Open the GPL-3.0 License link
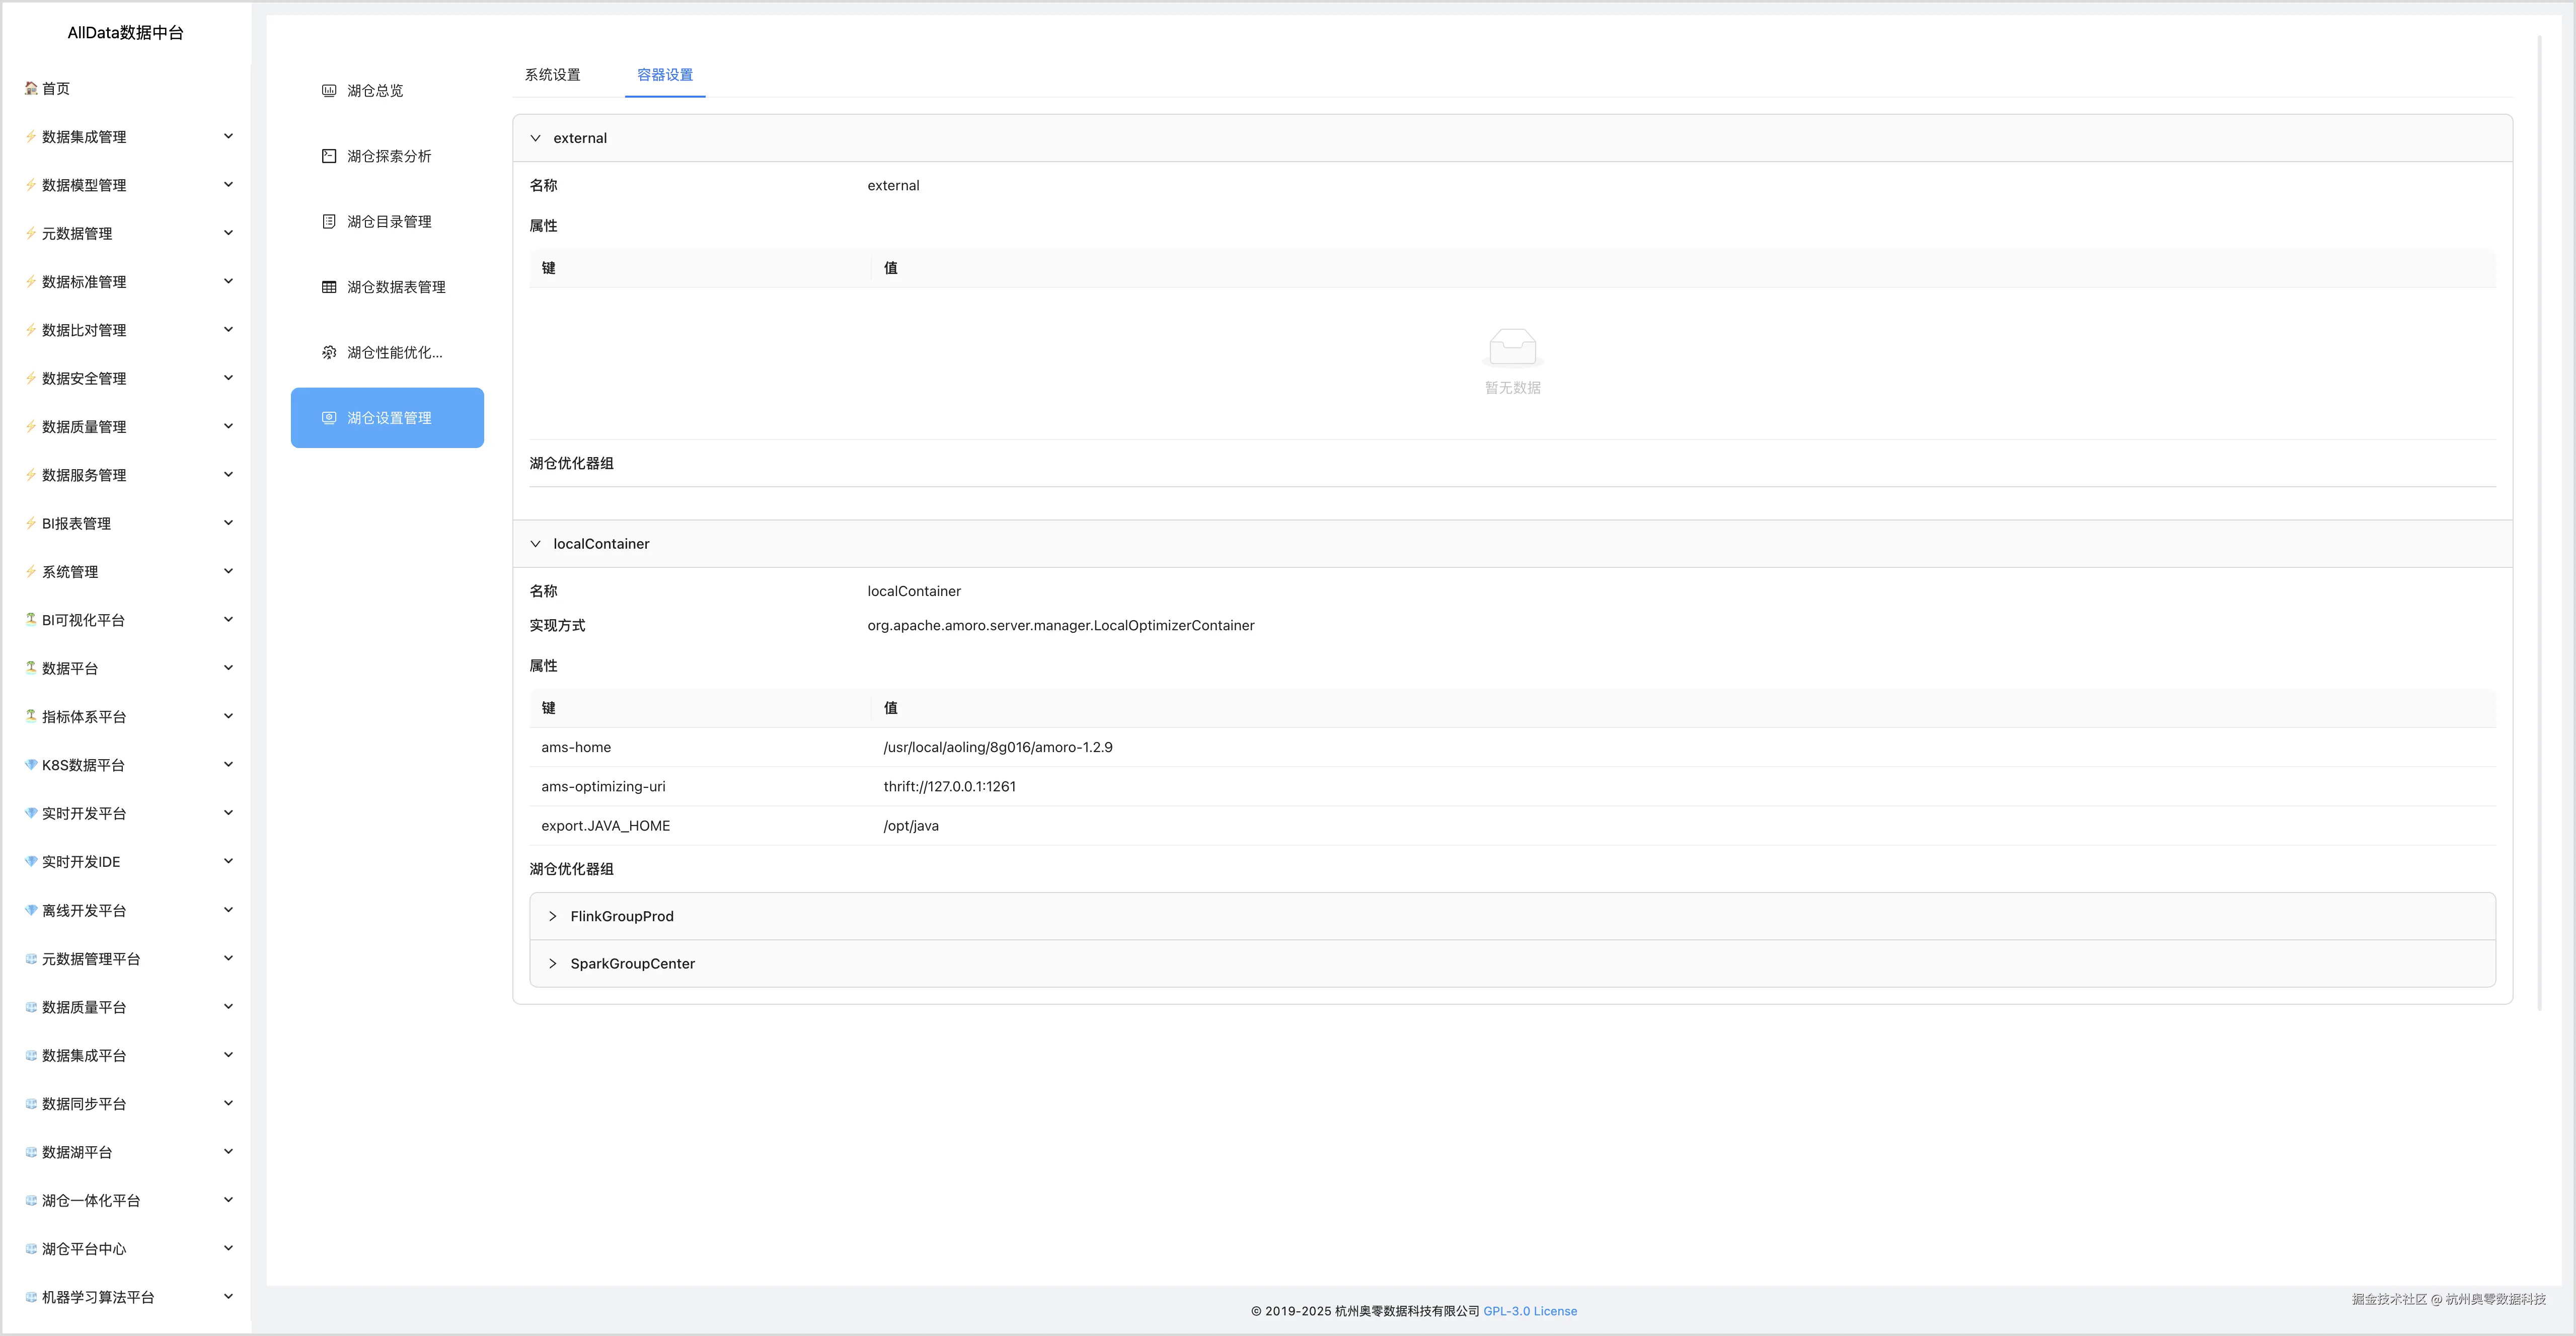Viewport: 2576px width, 1336px height. [1529, 1311]
